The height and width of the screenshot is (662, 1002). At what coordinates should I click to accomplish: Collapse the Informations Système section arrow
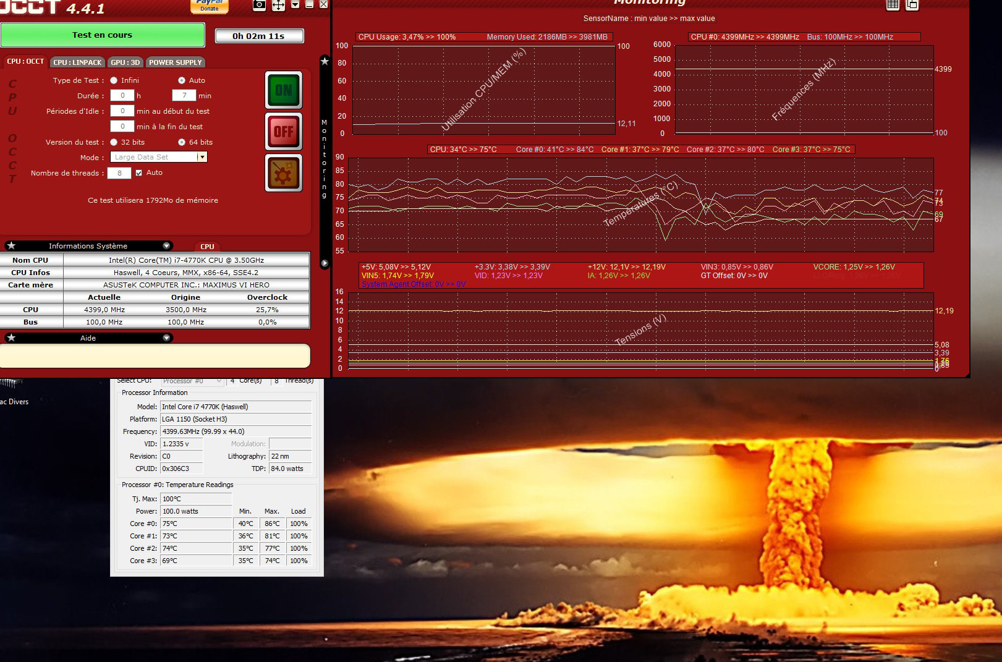166,245
